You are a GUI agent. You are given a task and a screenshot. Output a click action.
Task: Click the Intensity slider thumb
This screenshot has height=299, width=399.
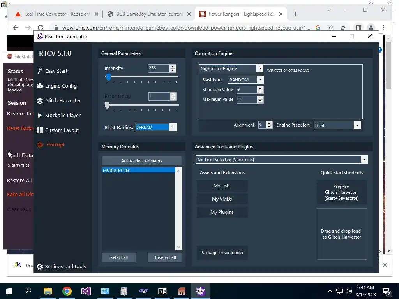coord(108,77)
